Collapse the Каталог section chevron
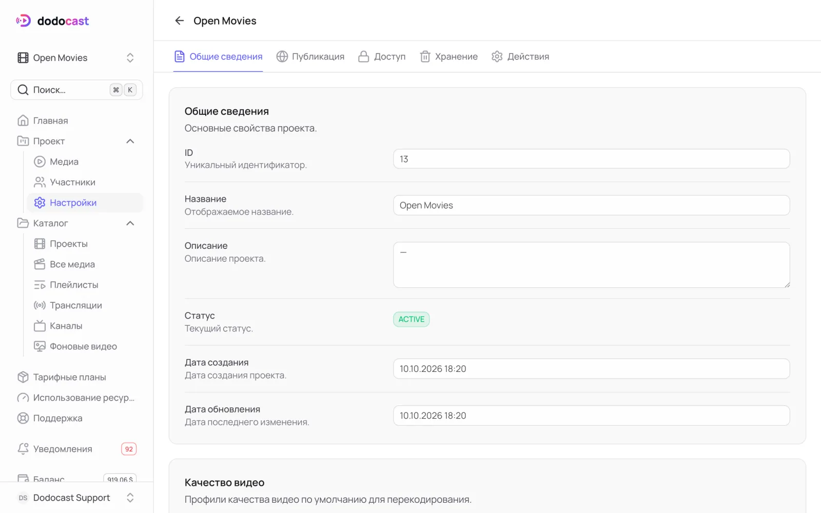Image resolution: width=821 pixels, height=513 pixels. pos(130,223)
